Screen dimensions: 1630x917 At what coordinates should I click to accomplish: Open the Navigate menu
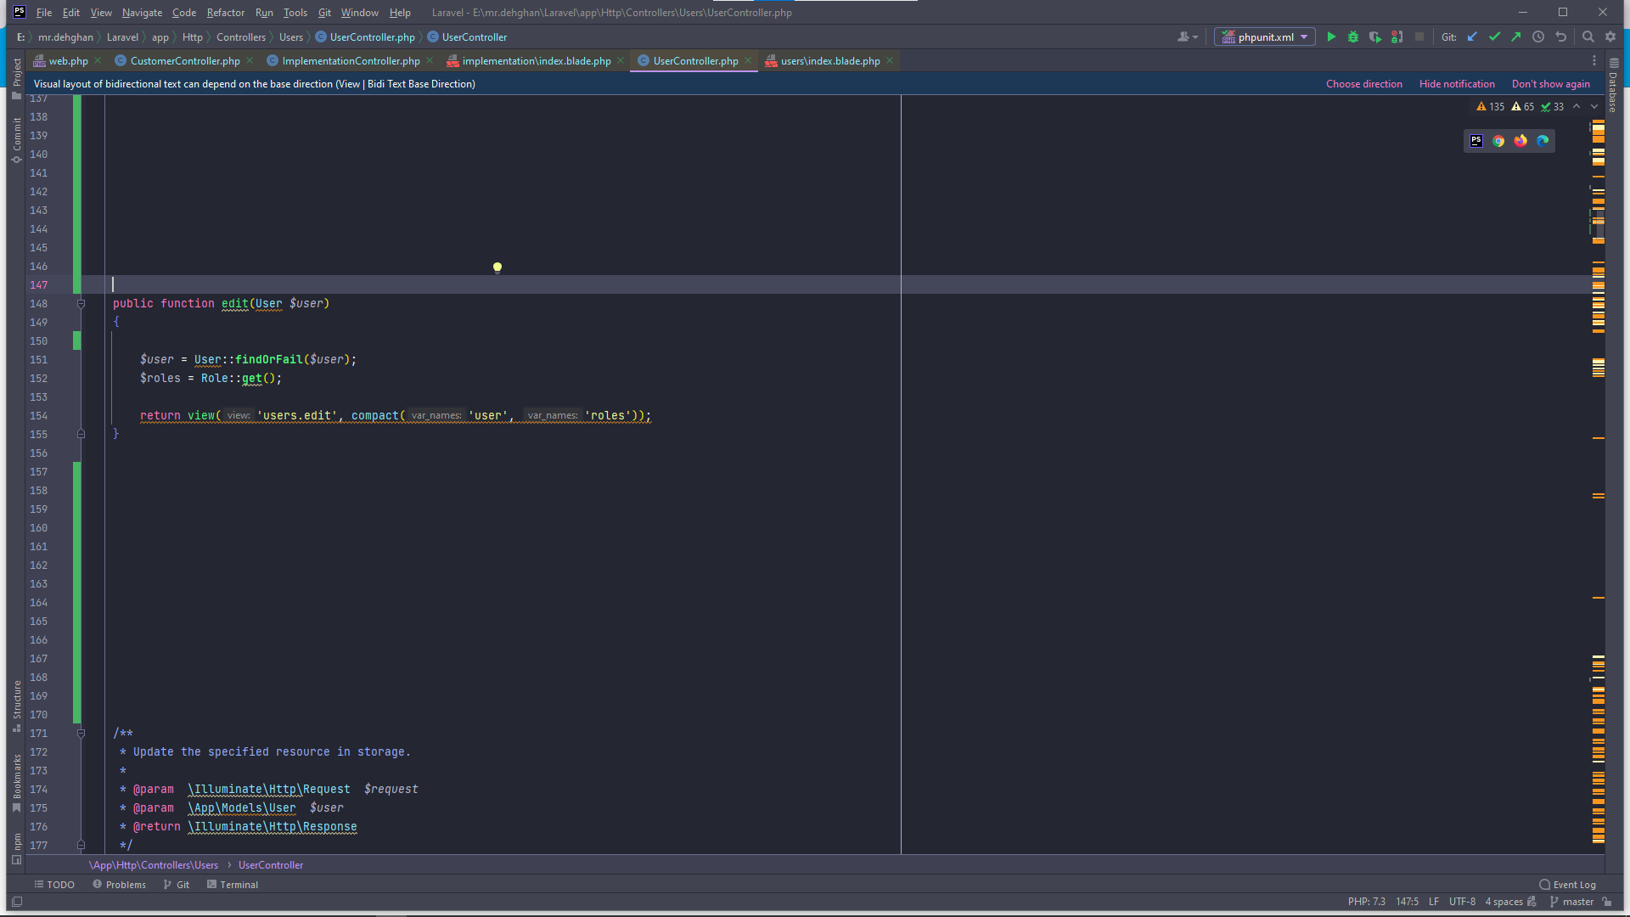tap(142, 13)
